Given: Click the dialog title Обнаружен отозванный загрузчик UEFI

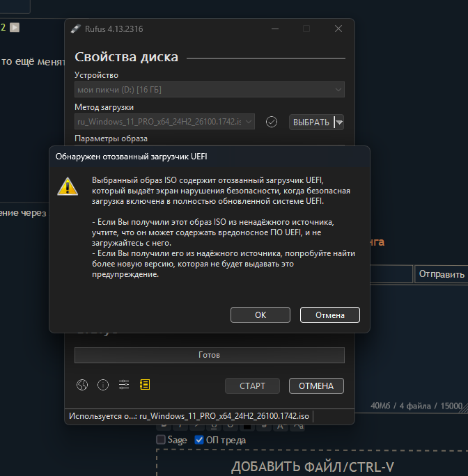Looking at the screenshot, I should [x=132, y=157].
